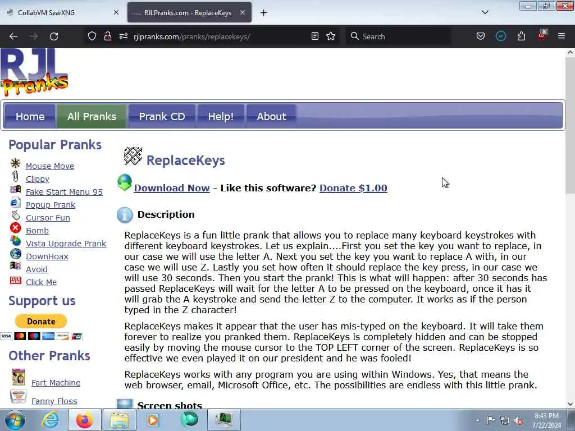Click the Donate $1.00 link
This screenshot has height=431, width=575.
pyautogui.click(x=353, y=188)
